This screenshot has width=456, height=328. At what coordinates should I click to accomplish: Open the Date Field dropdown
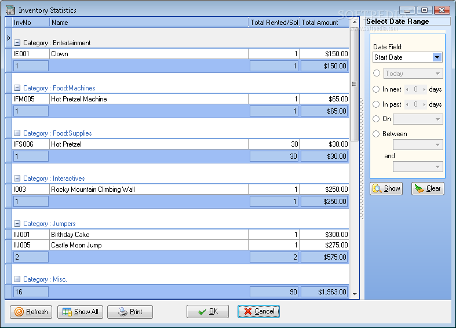point(437,57)
